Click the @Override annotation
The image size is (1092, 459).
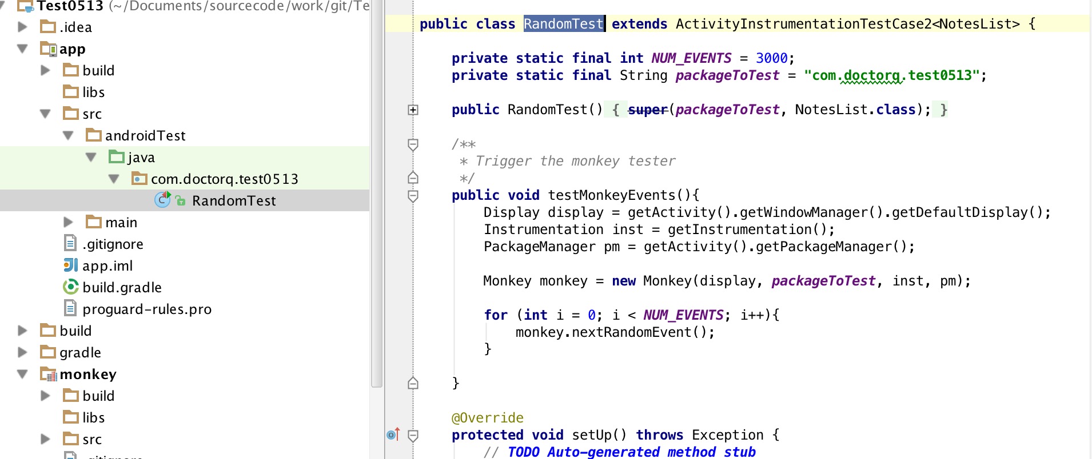tap(488, 418)
